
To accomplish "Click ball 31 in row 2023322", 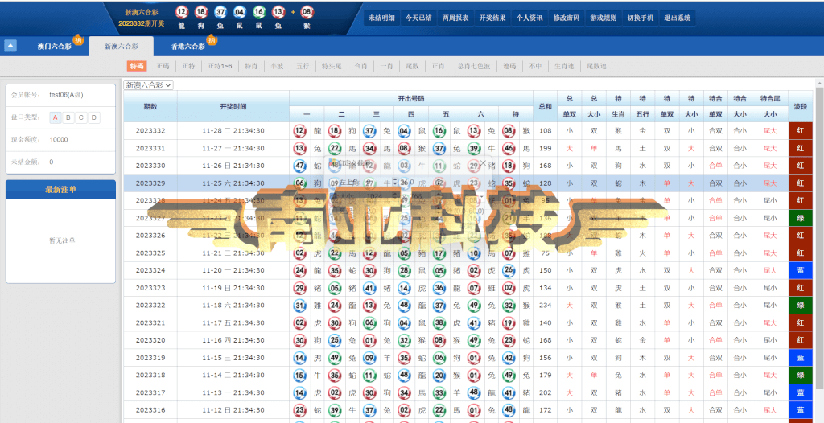I will (x=299, y=306).
